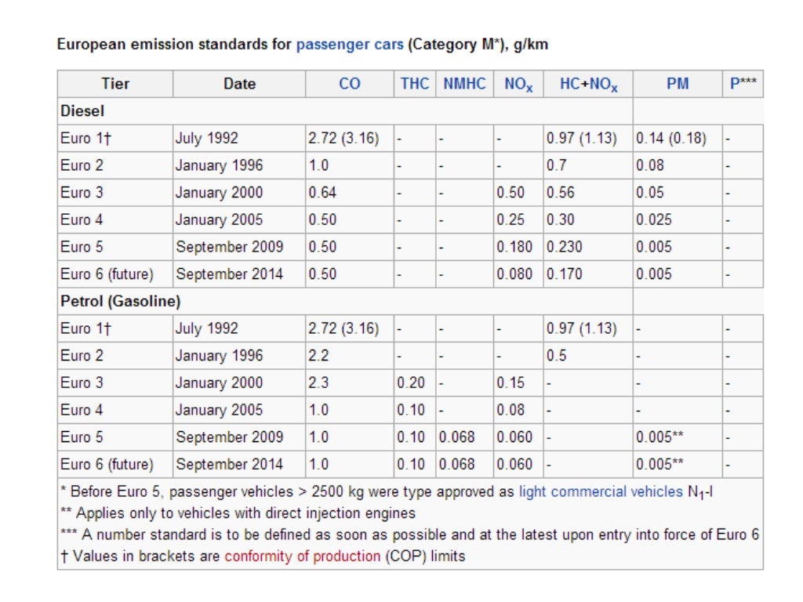The width and height of the screenshot is (803, 602).
Task: Click the number standard Euro 6 footnote
Action: pos(409,535)
